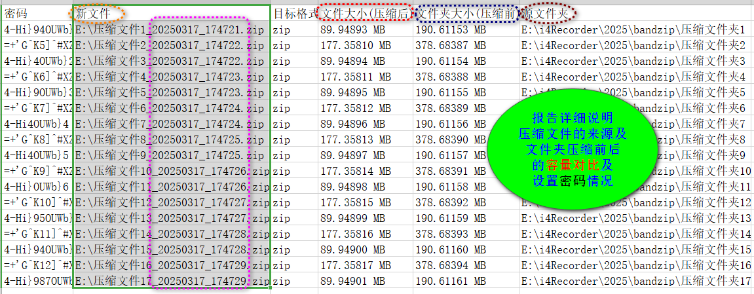
Task: Select the file size cell 89.94895 MB
Action: 366,93
